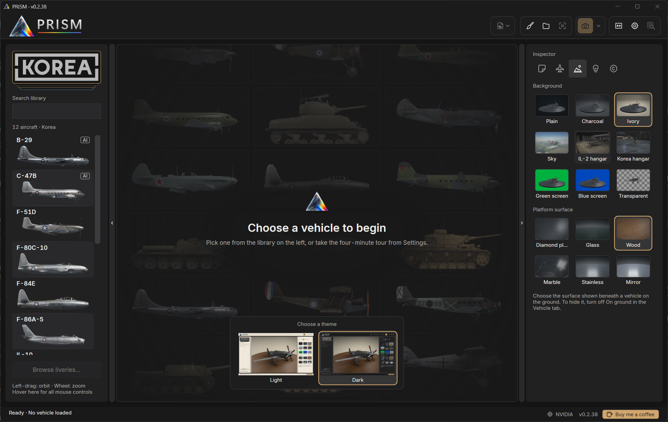The height and width of the screenshot is (422, 668).
Task: Select the Marble platform surface
Action: [552, 270]
